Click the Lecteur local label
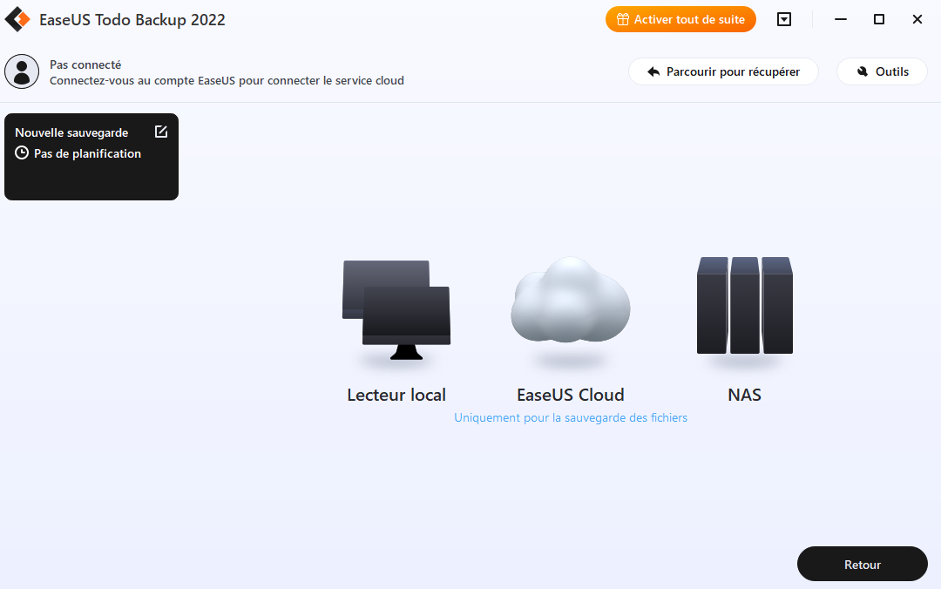The height and width of the screenshot is (589, 941). [396, 395]
